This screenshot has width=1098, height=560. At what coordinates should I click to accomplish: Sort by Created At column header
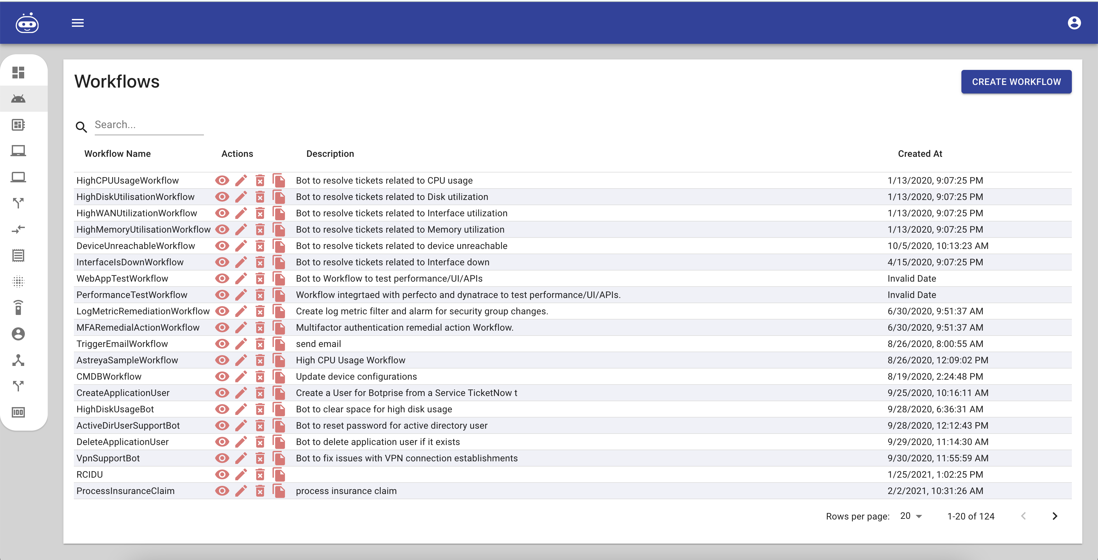[x=920, y=154]
